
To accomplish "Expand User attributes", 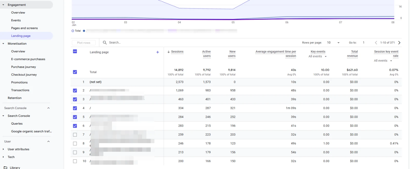I will 3,149.
